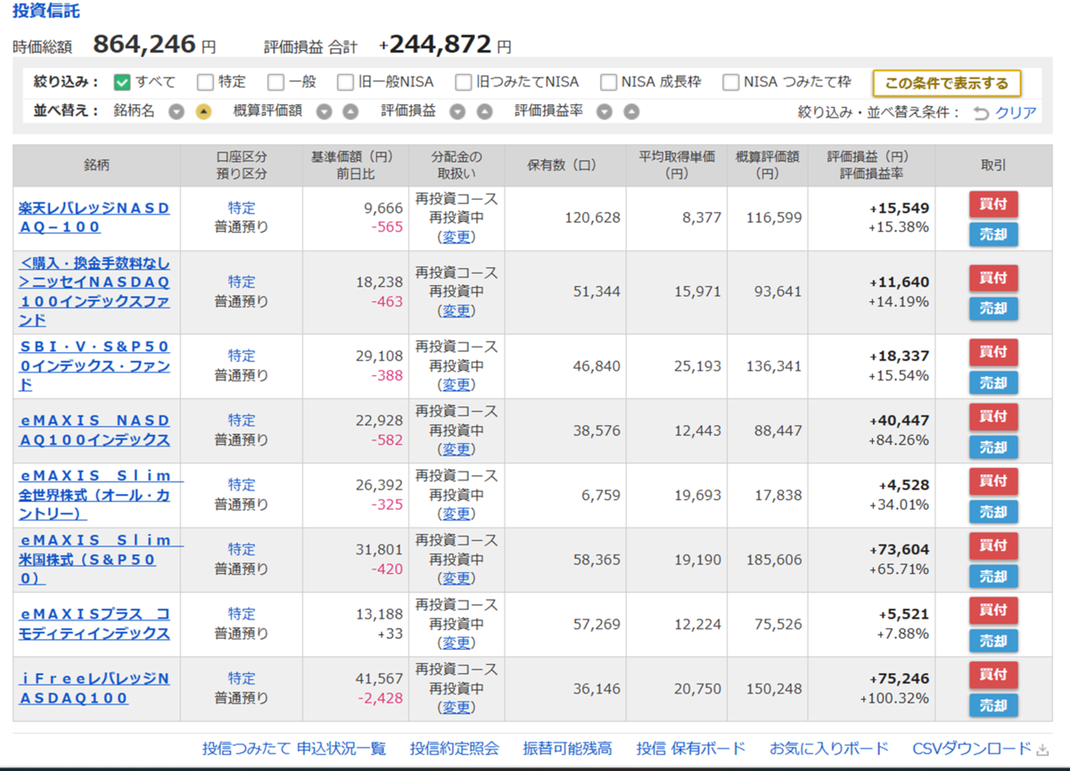
Task: Check the 一般 filter checkbox
Action: pyautogui.click(x=276, y=82)
